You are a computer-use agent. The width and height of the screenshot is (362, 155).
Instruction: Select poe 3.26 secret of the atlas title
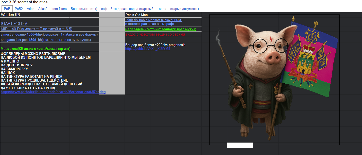24,2
